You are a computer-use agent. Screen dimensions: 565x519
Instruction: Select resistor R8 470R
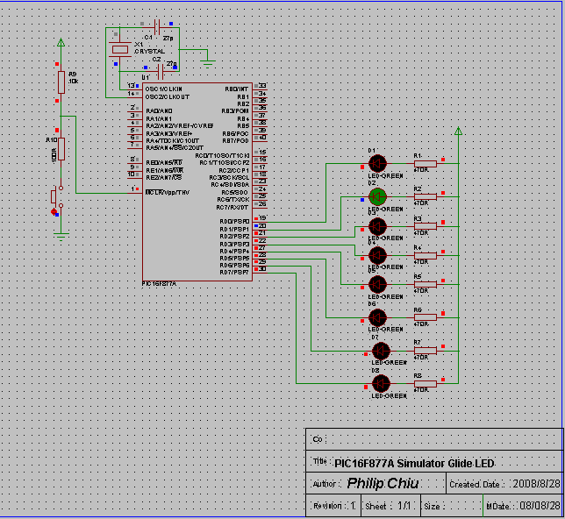point(426,384)
